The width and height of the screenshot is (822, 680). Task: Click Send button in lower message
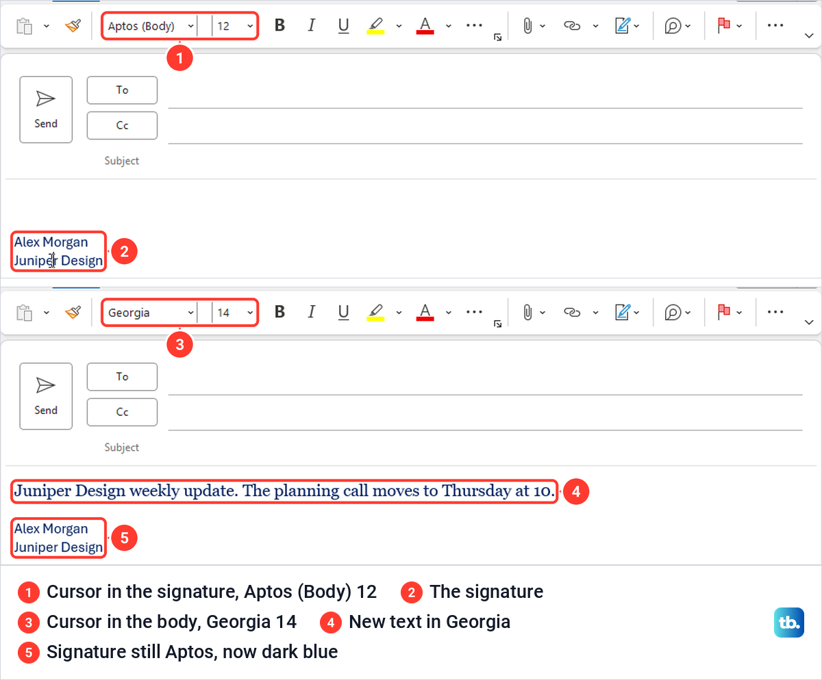46,396
